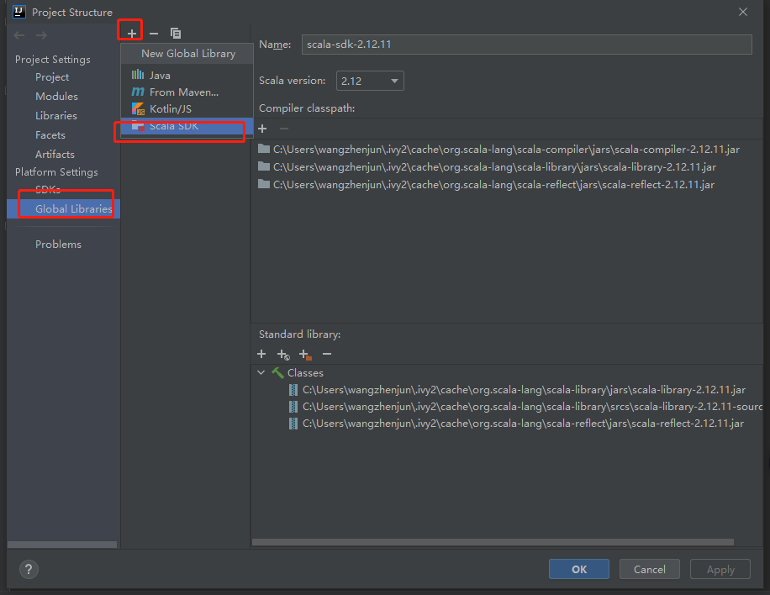The height and width of the screenshot is (595, 770).
Task: Select scala-compiler-2.12.11.jar in Compiler classpath
Action: [506, 150]
